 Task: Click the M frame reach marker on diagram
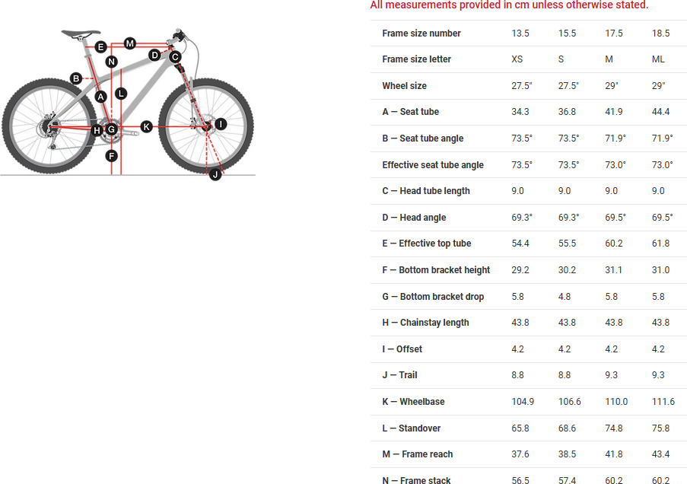click(130, 43)
